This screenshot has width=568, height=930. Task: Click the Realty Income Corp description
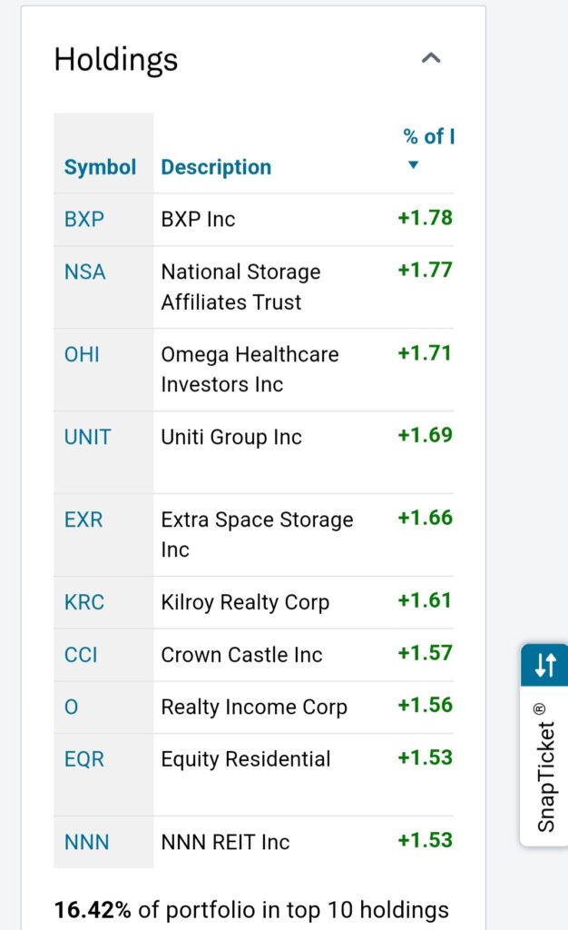254,707
